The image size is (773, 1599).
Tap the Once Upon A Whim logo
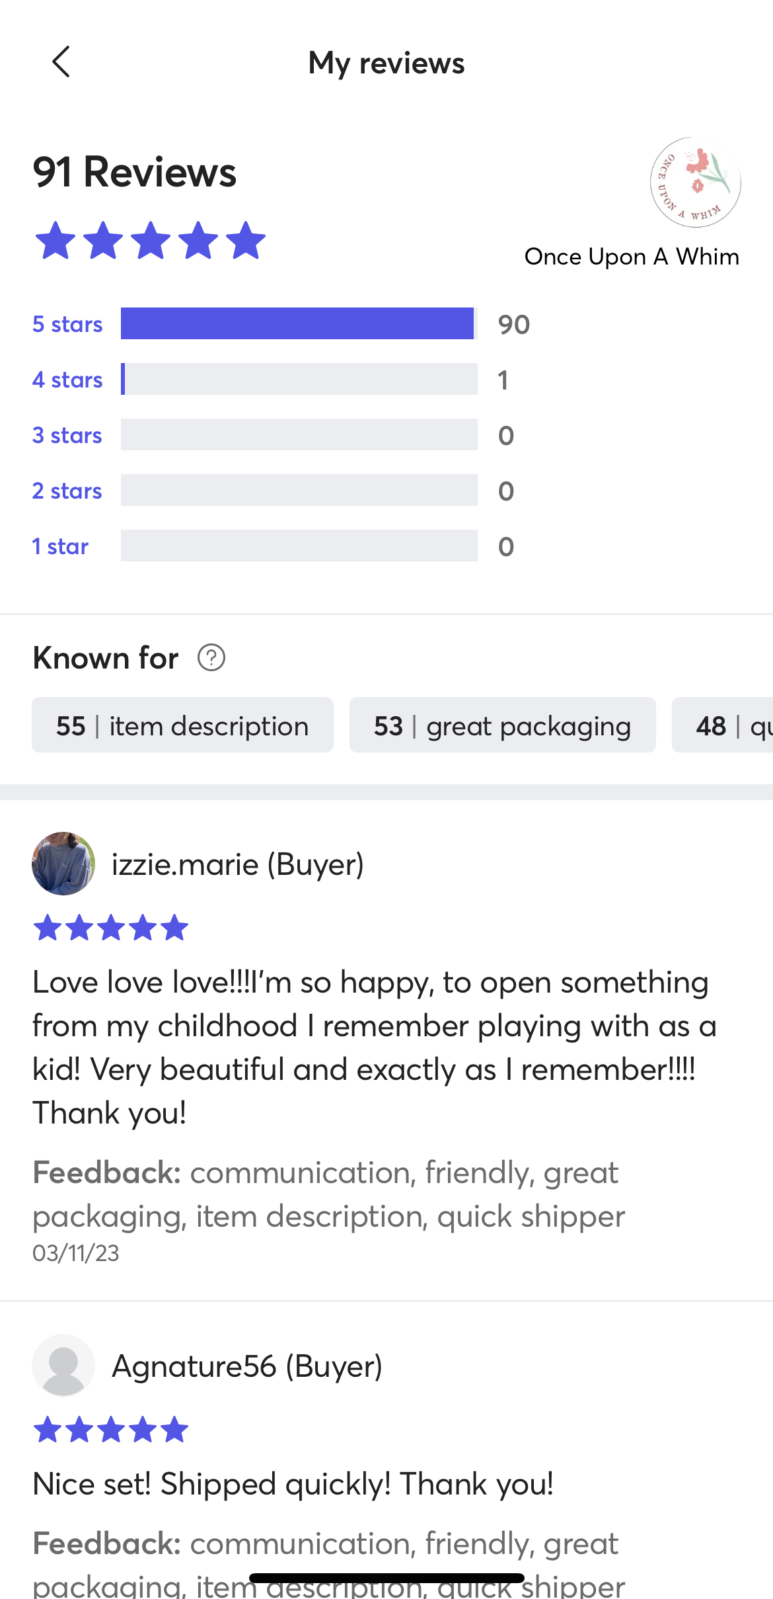click(x=695, y=183)
